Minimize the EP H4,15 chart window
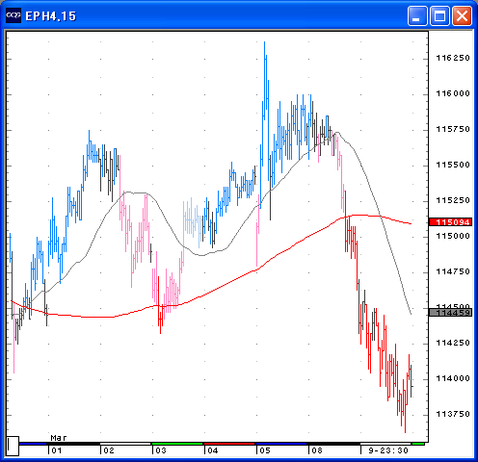478x462 pixels. [x=417, y=15]
